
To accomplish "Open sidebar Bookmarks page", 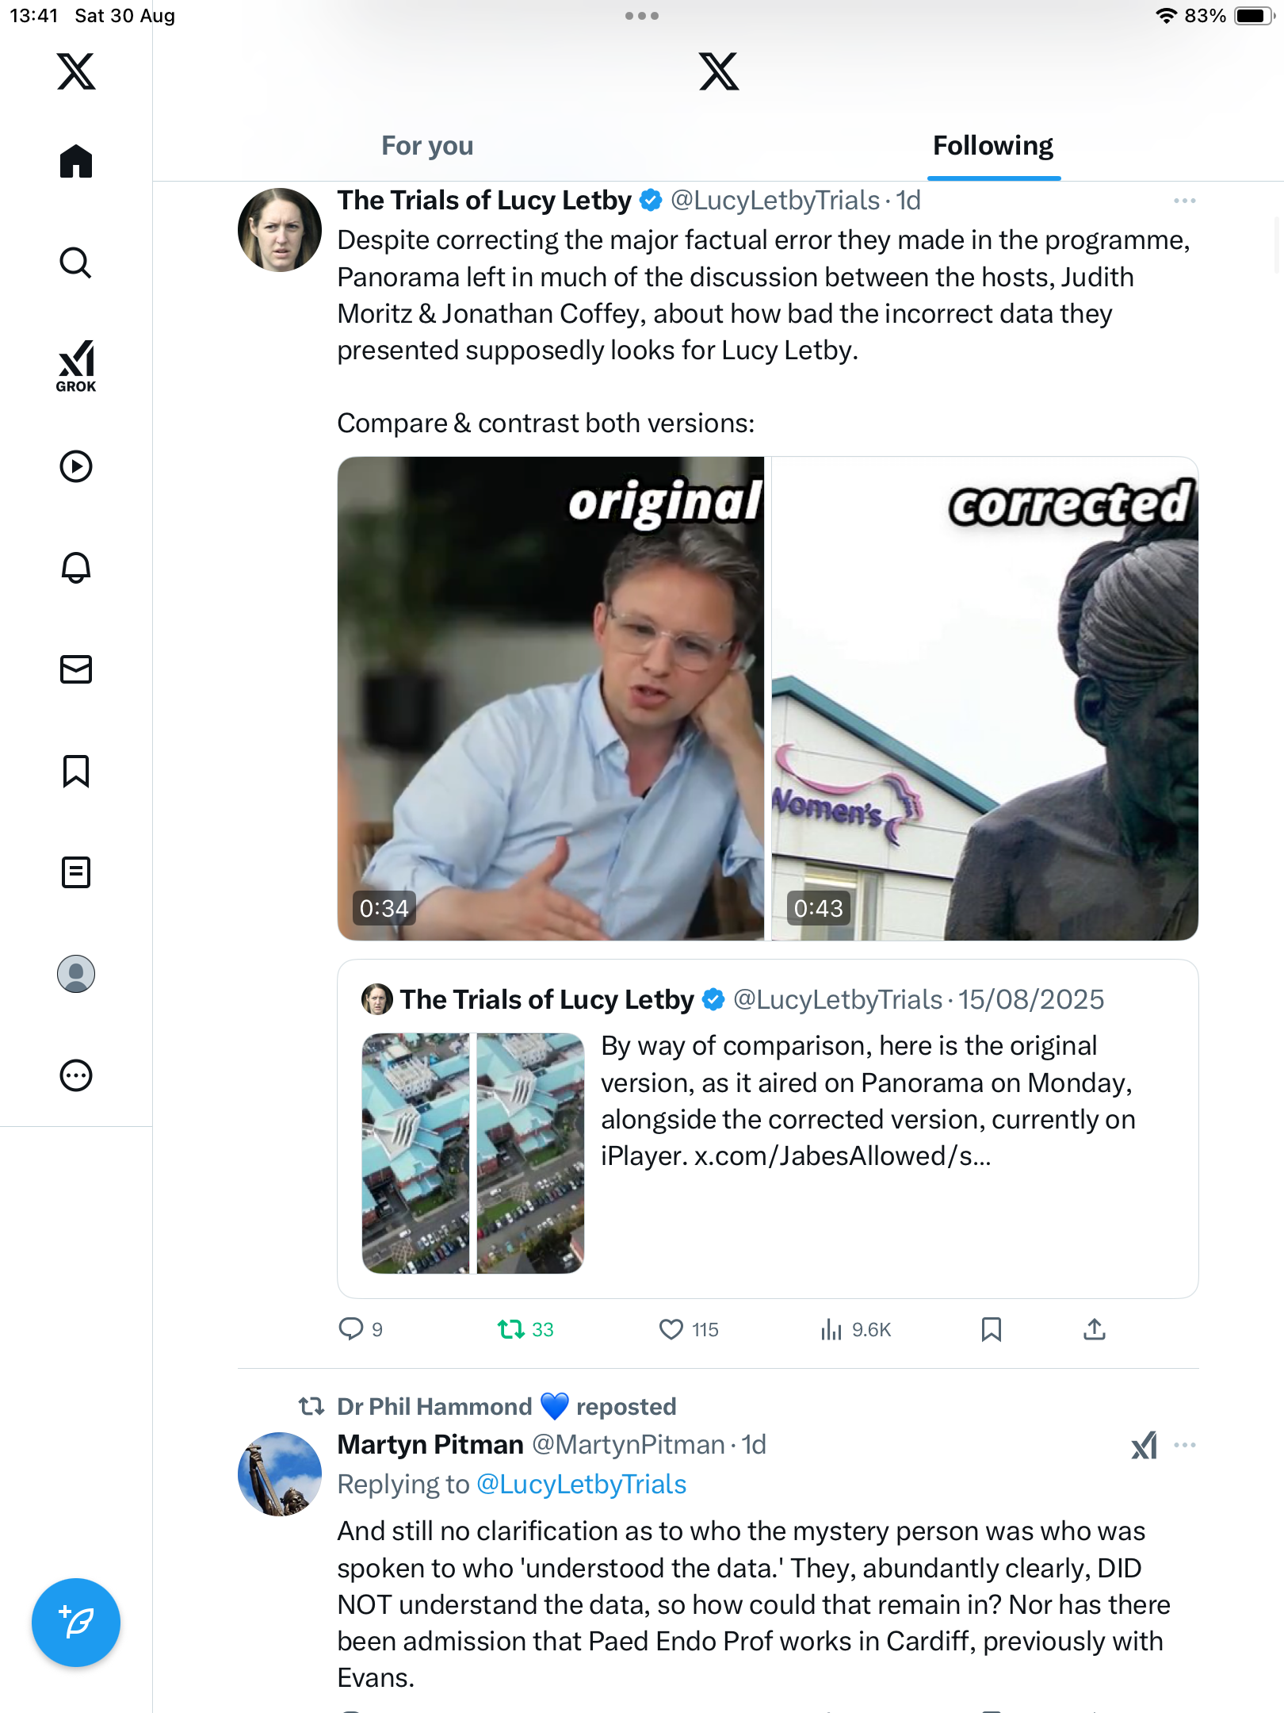I will [76, 771].
